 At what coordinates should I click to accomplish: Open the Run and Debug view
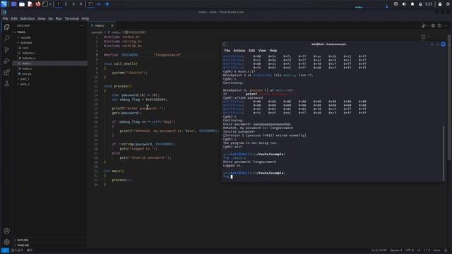(6, 61)
